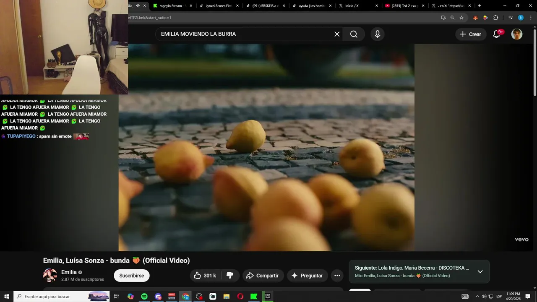
Task: Open Windows notification center icon
Action: coord(528,297)
